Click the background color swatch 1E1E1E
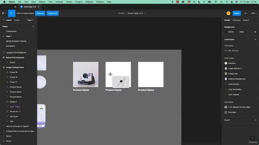The image size is (259, 145). (x=226, y=32)
